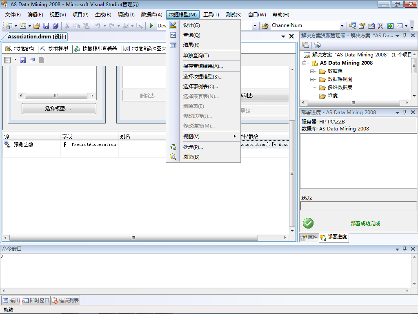This screenshot has height=314, width=418.
Task: Click the 预测函数 source cell
Action: 32,144
